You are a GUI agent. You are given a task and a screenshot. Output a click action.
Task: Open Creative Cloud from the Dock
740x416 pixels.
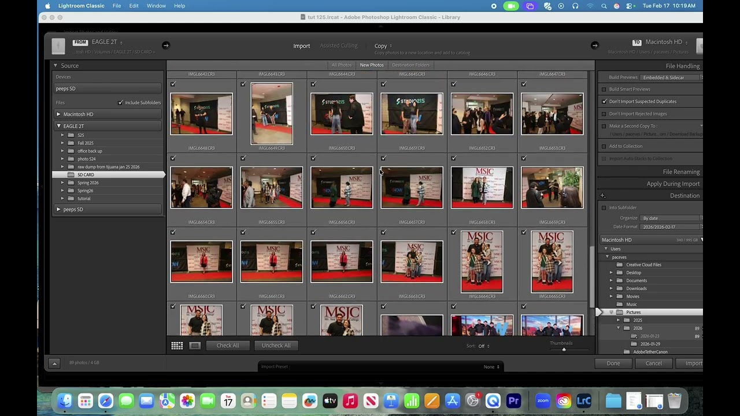click(x=563, y=400)
